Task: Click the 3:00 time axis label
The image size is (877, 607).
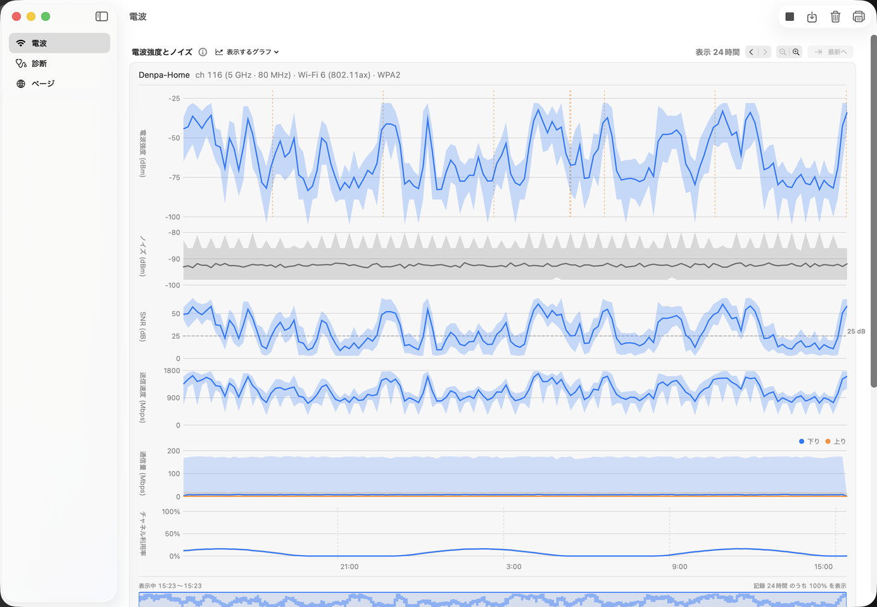Action: click(514, 567)
